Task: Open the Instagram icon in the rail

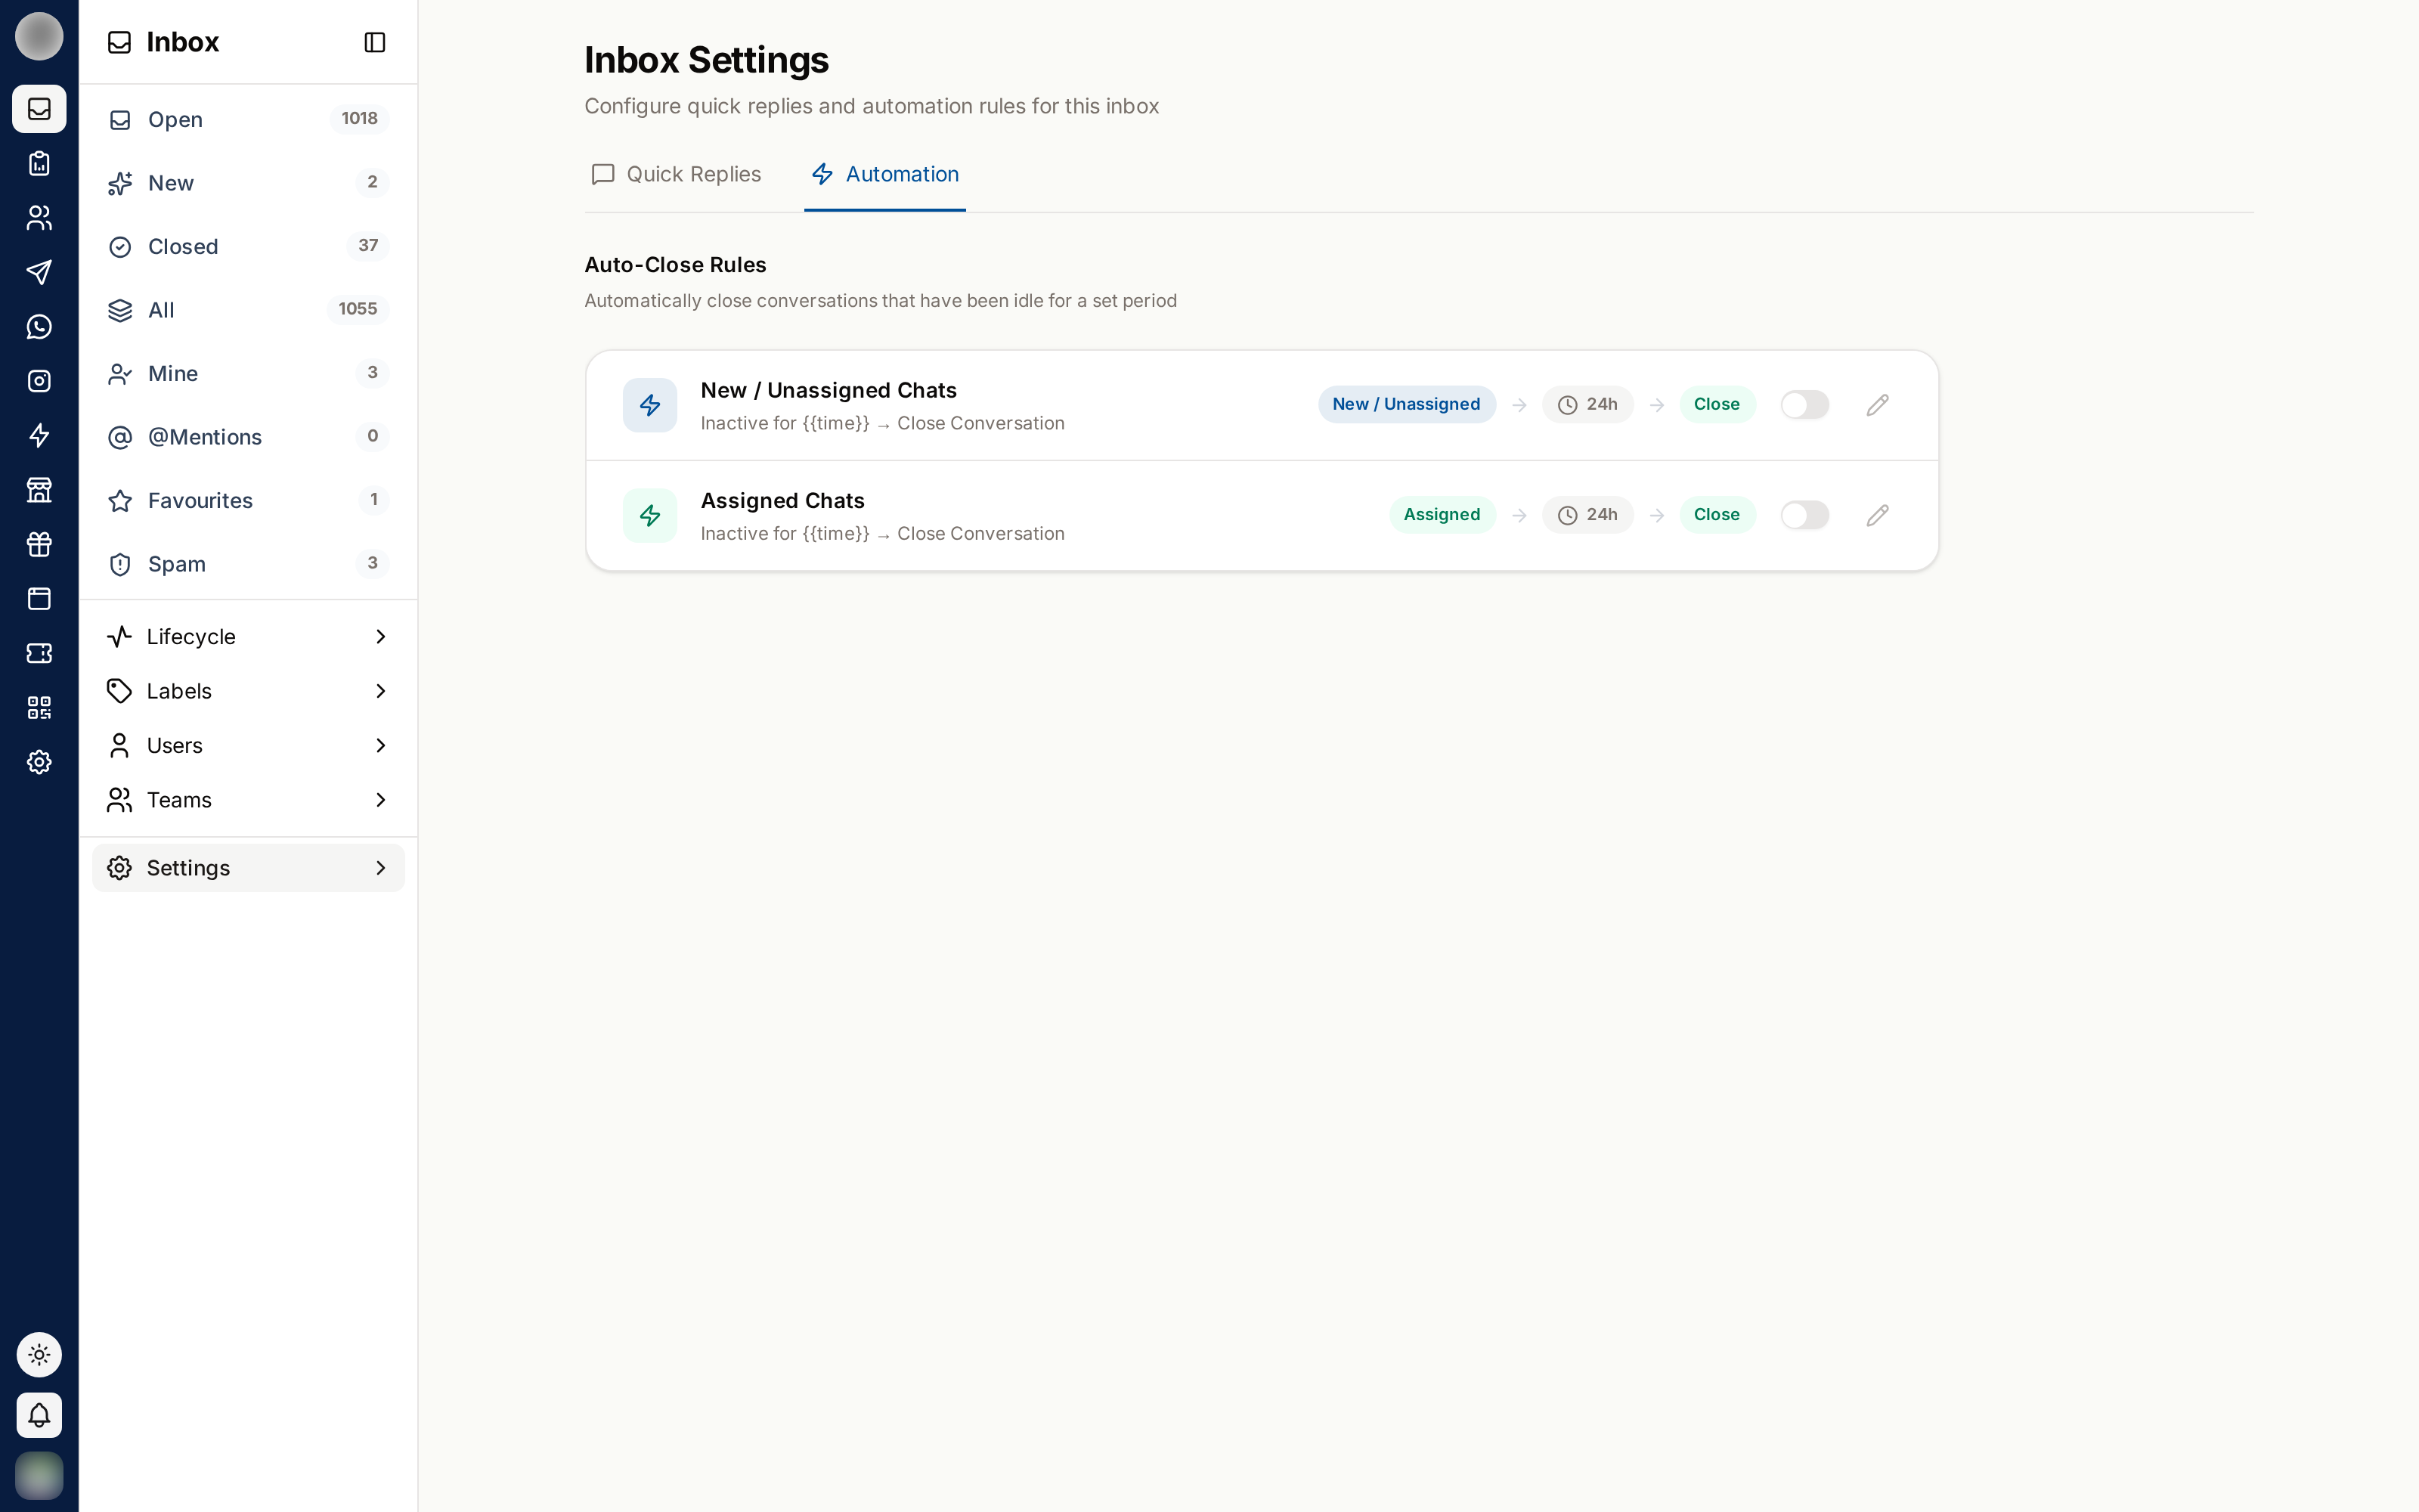Action: click(39, 381)
